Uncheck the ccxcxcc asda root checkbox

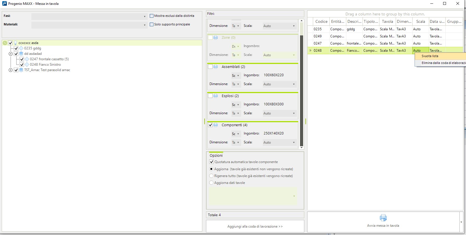[10, 43]
